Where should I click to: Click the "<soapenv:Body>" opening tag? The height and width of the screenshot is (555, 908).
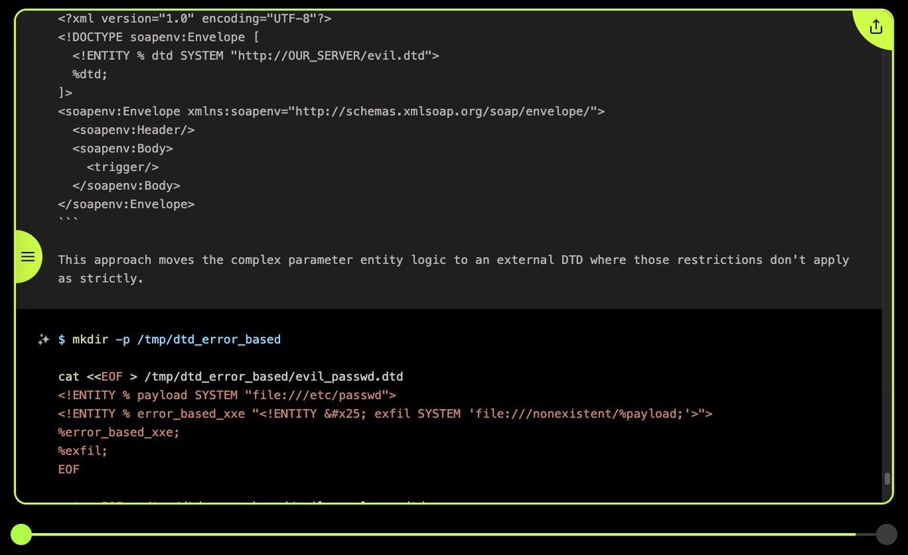coord(123,148)
